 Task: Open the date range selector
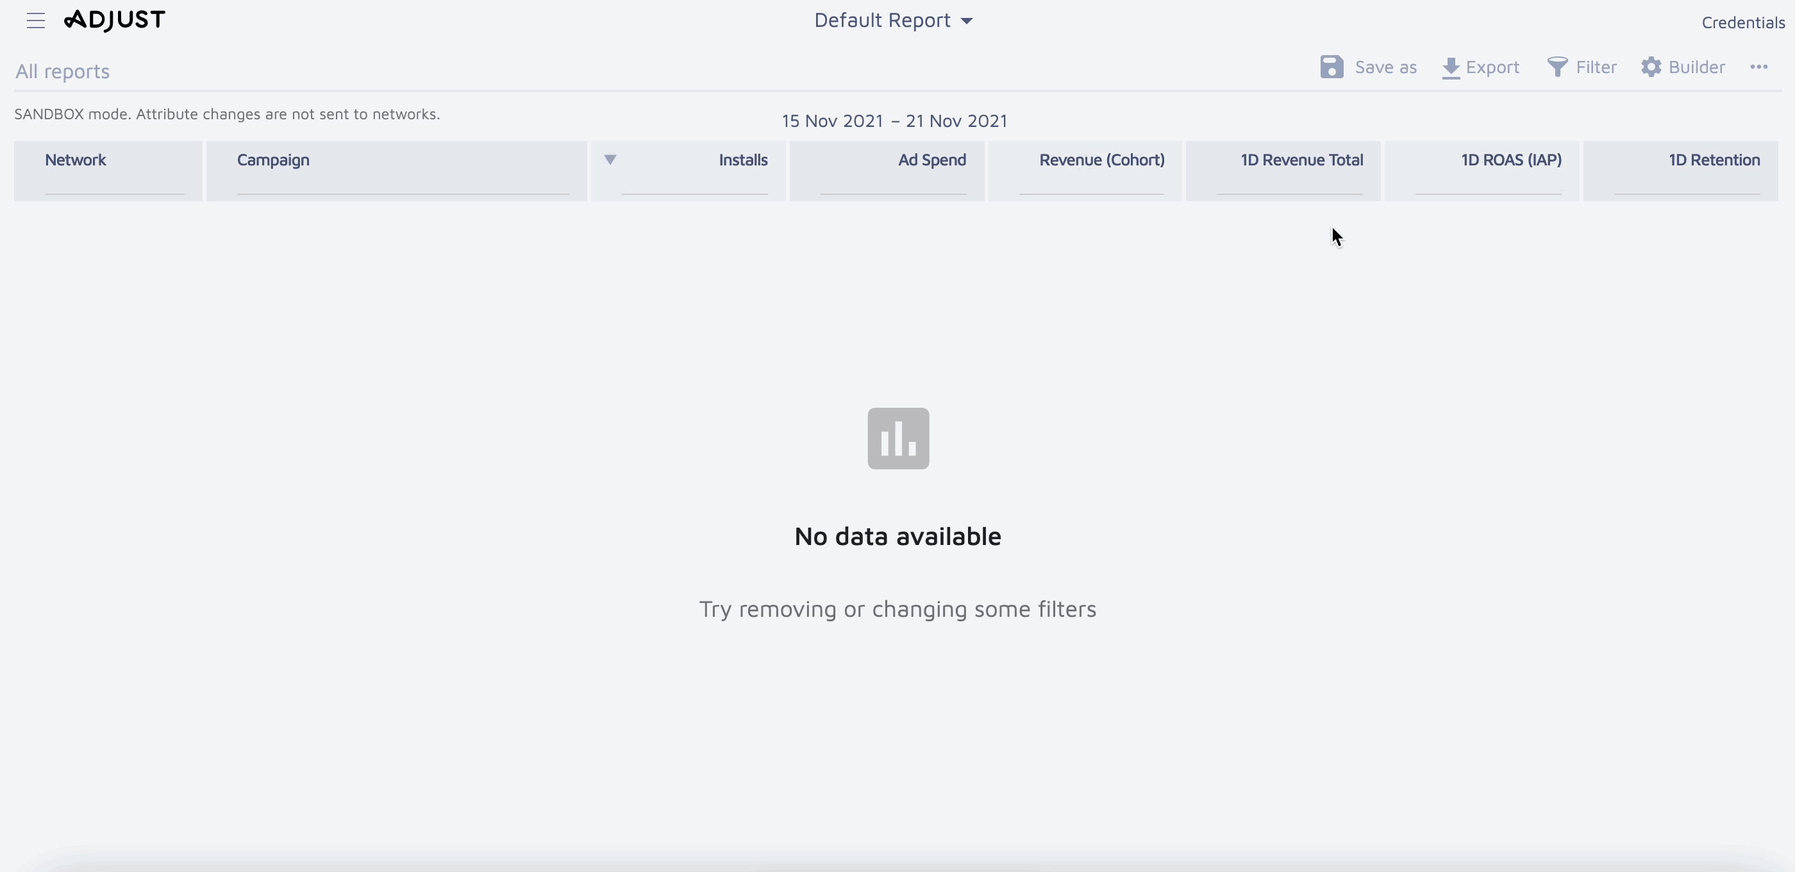(894, 120)
